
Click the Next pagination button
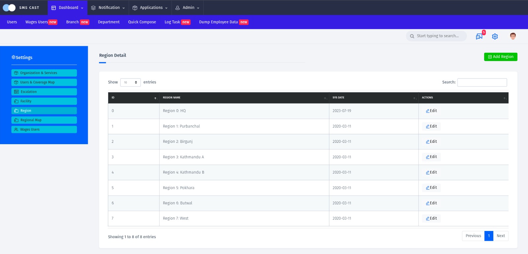point(500,236)
